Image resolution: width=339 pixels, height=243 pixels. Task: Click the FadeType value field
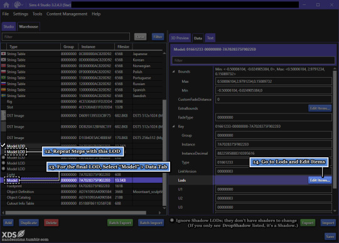pyautogui.click(x=274, y=117)
